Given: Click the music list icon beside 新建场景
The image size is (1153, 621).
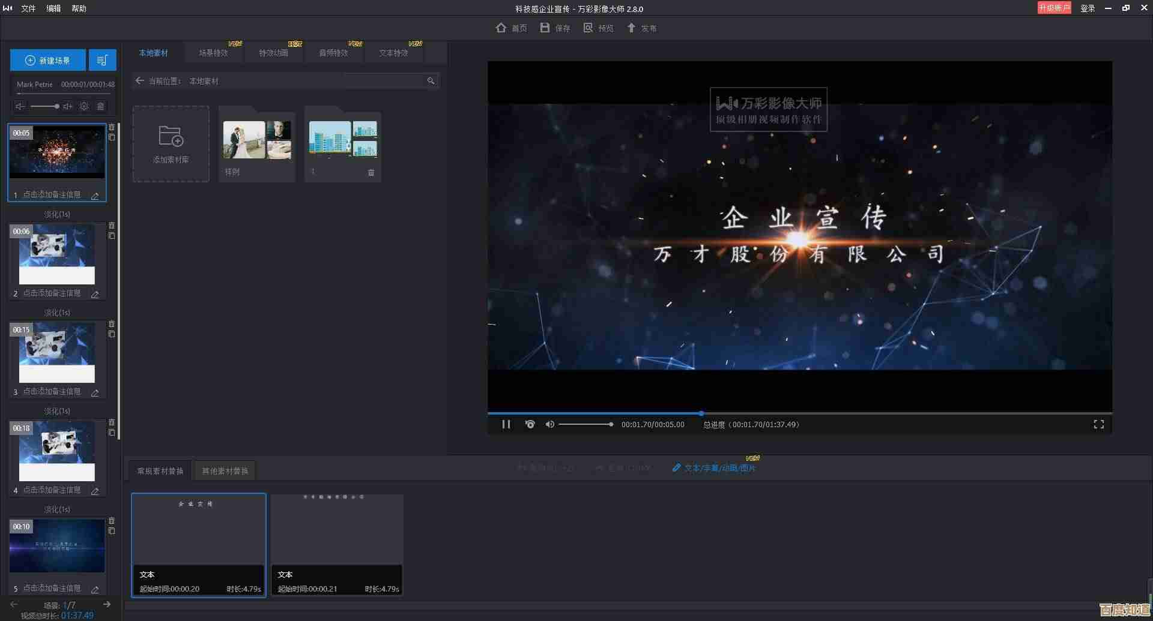Looking at the screenshot, I should point(102,60).
